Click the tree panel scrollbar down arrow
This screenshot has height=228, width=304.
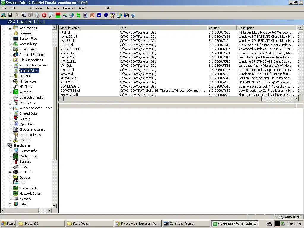click(x=54, y=206)
